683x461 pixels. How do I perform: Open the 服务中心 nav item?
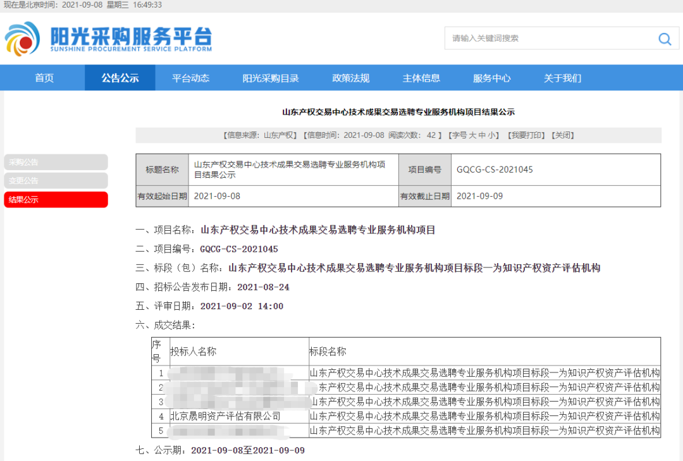coord(492,78)
